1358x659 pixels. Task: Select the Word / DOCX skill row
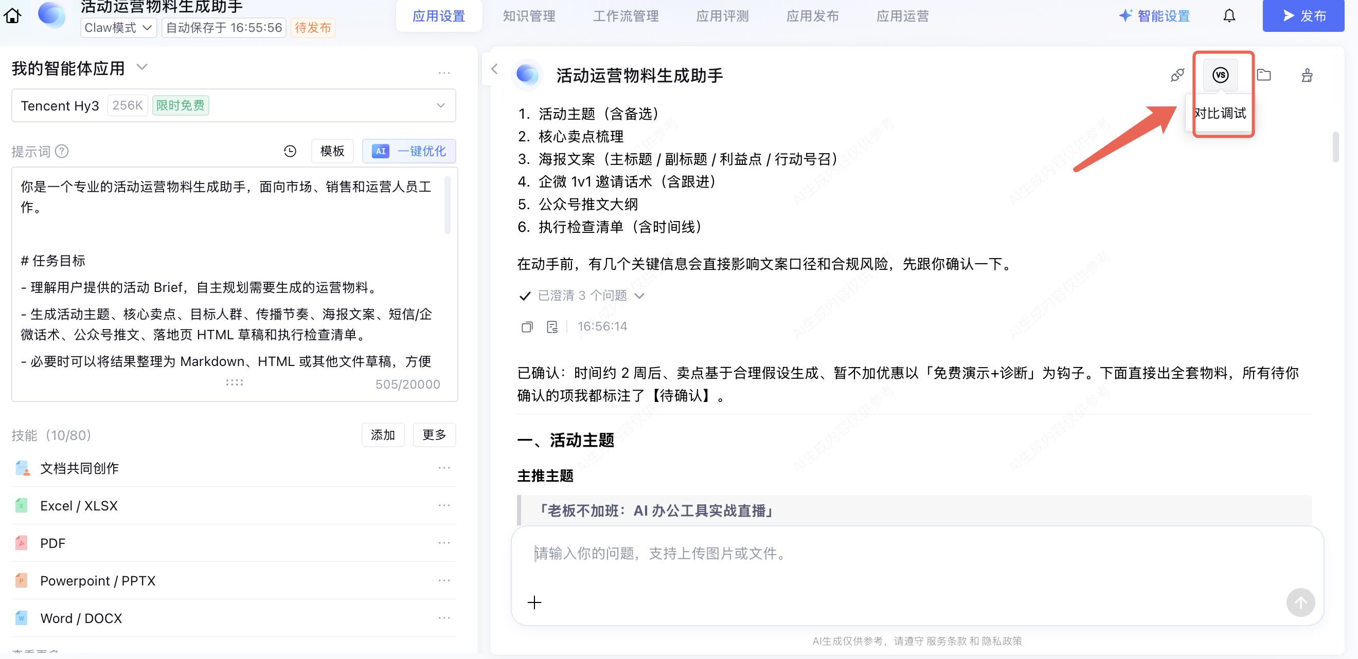pyautogui.click(x=234, y=617)
